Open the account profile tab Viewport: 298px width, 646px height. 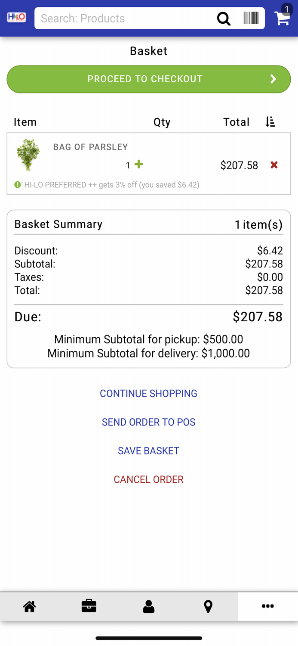click(149, 606)
